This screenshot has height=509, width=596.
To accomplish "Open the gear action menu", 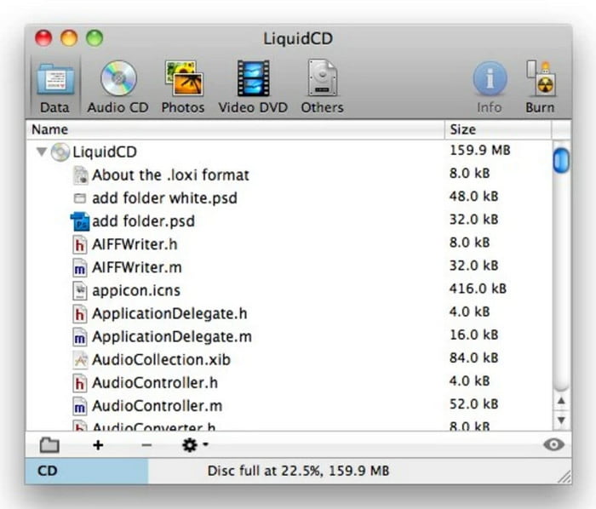I will [x=195, y=445].
